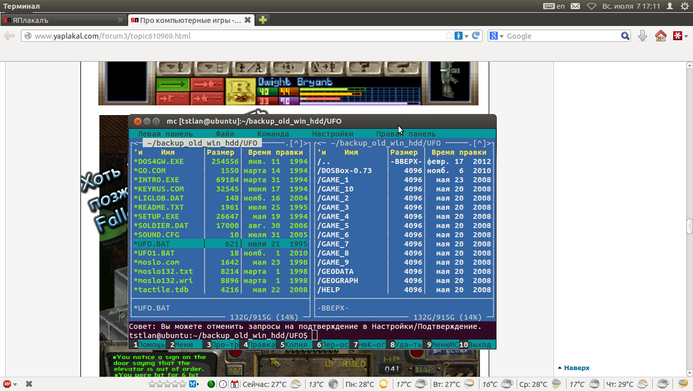This screenshot has height=391, width=693.
Task: Go back with the browser back arrow
Action: [9, 36]
